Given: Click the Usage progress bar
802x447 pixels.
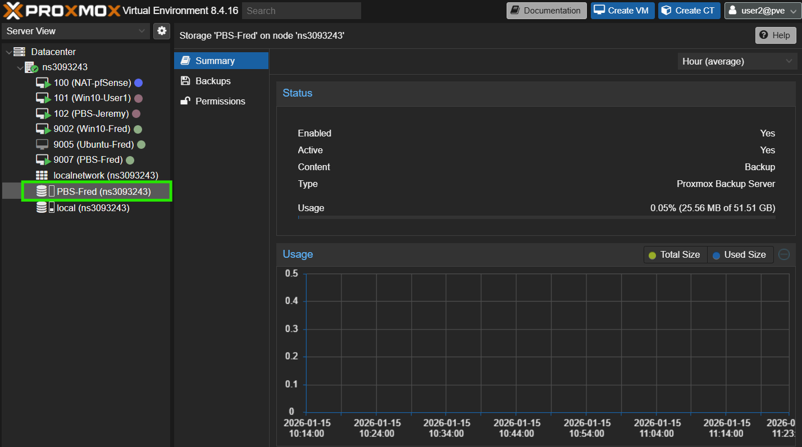Looking at the screenshot, I should click(536, 217).
